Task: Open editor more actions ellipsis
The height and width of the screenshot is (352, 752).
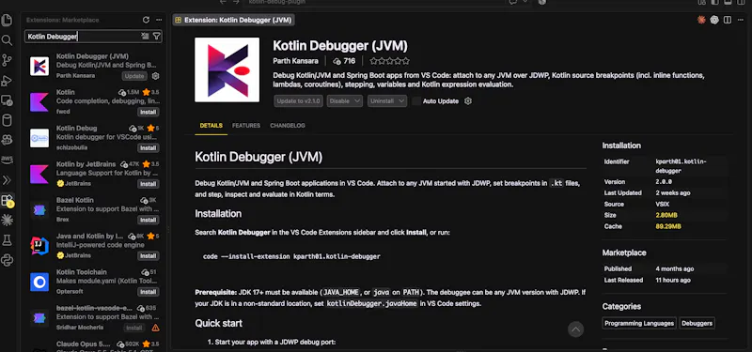Action: point(741,20)
